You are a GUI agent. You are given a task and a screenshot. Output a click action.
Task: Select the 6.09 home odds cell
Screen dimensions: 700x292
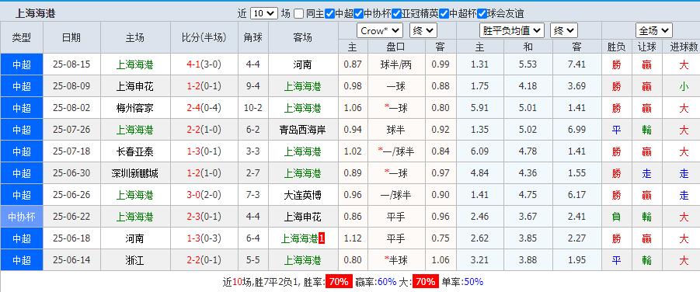click(x=480, y=151)
